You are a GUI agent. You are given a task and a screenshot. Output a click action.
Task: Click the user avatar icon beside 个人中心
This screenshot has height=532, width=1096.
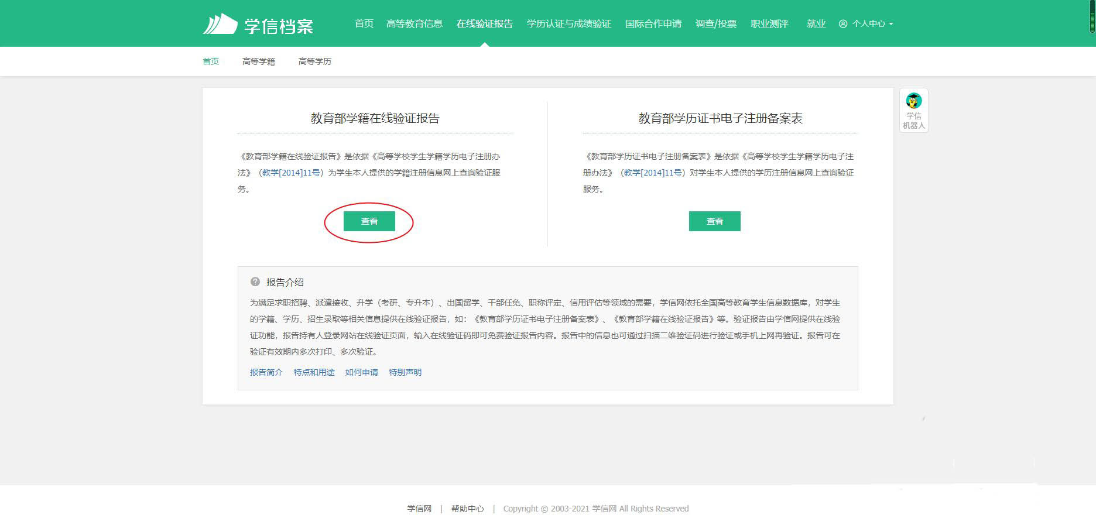point(843,24)
